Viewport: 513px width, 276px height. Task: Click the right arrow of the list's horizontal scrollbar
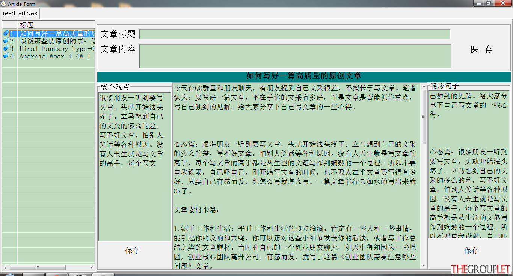[x=92, y=268]
